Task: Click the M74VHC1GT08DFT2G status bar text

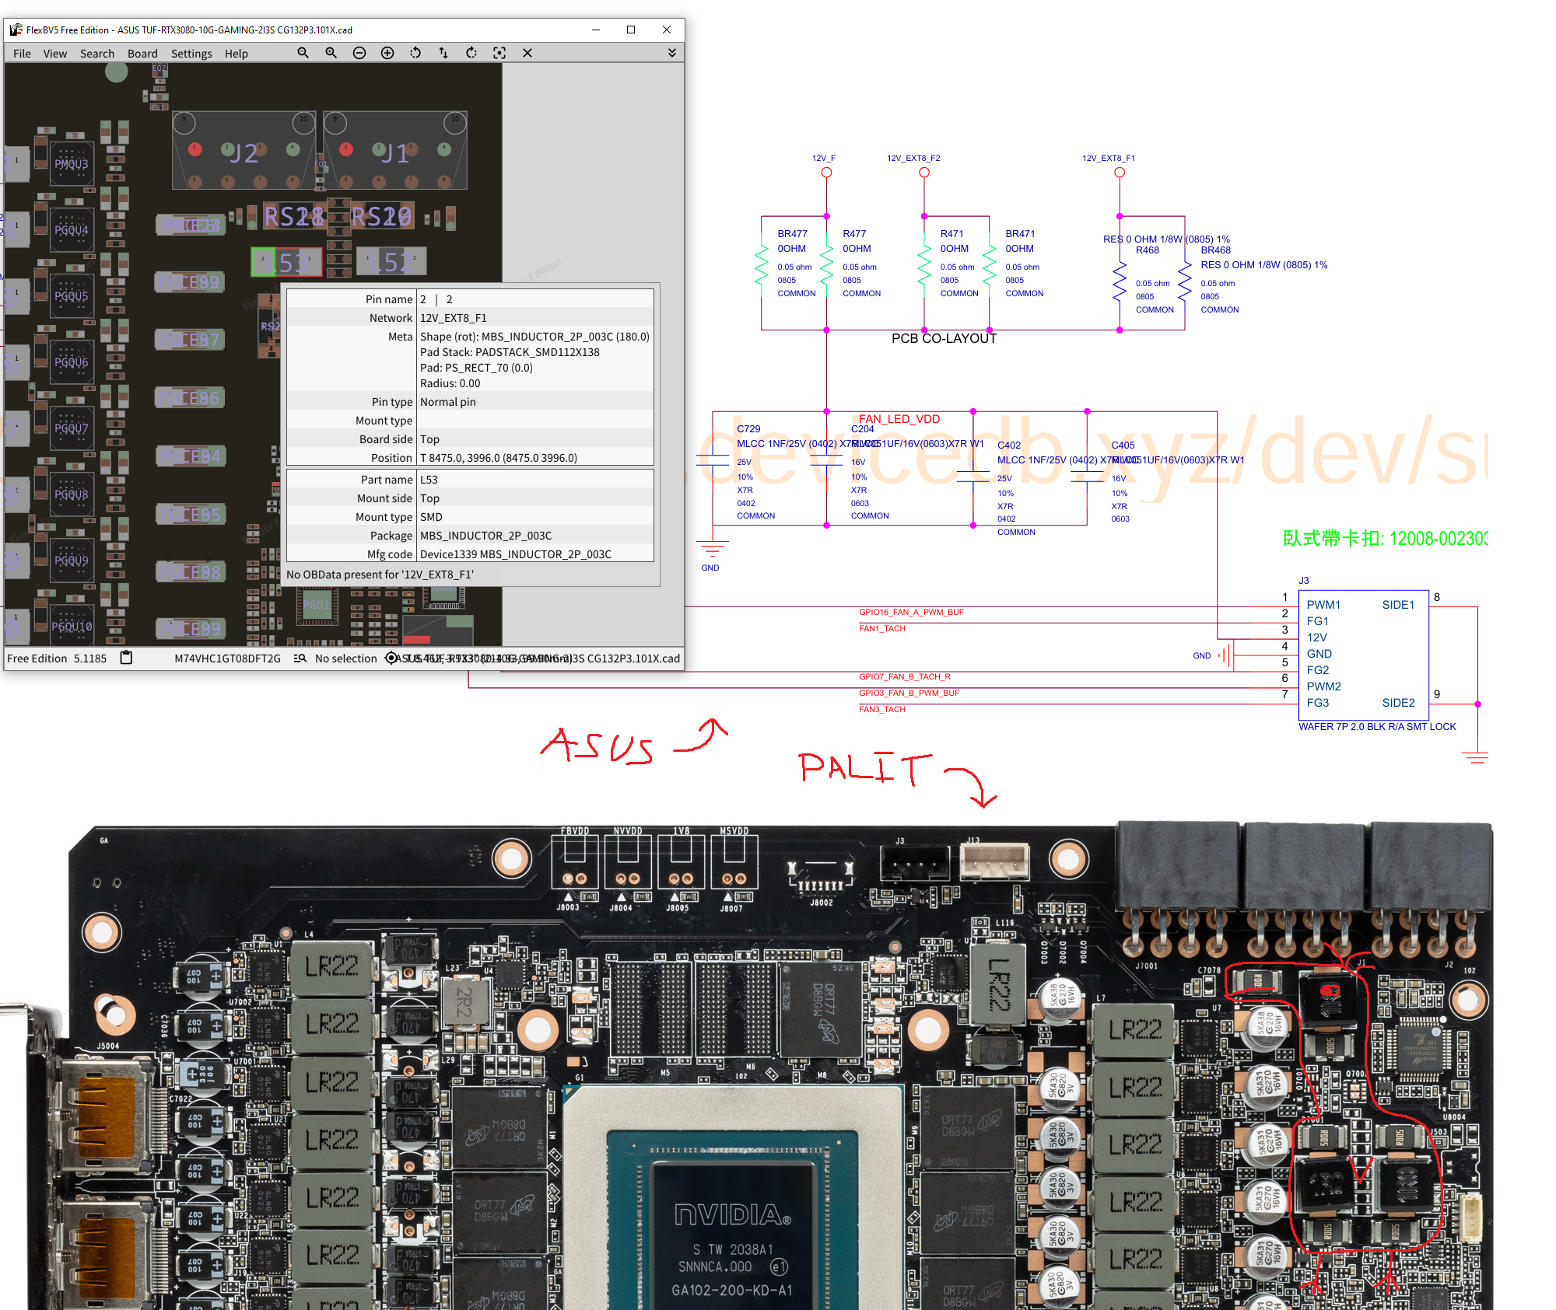Action: 228,658
